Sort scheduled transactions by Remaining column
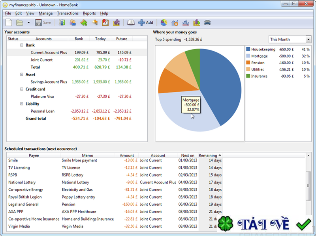The height and width of the screenshot is (236, 316). [x=210, y=156]
